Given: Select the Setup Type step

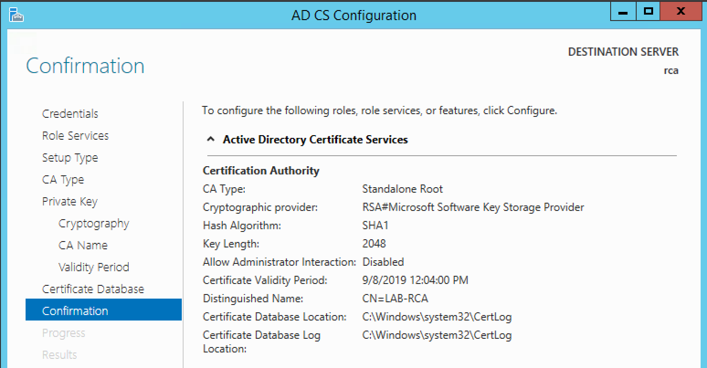Looking at the screenshot, I should point(70,158).
